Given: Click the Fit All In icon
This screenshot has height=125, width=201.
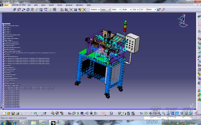Looking at the screenshot, I should (146, 113).
